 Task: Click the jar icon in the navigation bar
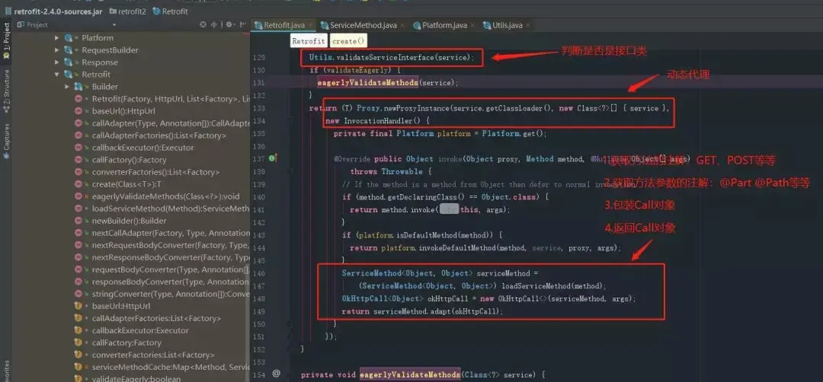(x=8, y=11)
